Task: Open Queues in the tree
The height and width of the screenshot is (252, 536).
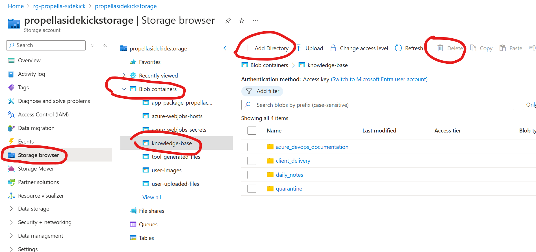Action: point(148,224)
